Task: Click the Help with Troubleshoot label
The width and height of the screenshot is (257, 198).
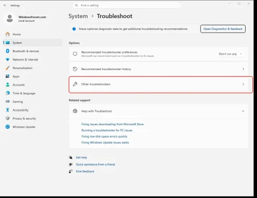Action: tap(97, 111)
